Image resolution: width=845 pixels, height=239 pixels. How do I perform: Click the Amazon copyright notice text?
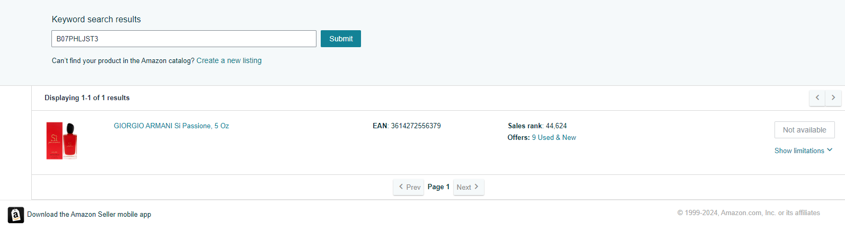click(x=749, y=213)
